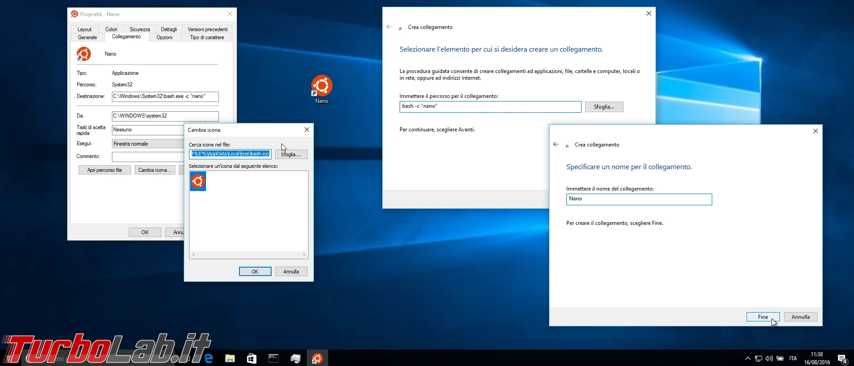Open the clock showing 11:38

(817, 358)
